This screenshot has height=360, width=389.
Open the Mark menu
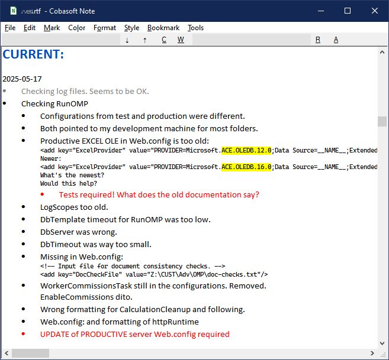point(52,28)
